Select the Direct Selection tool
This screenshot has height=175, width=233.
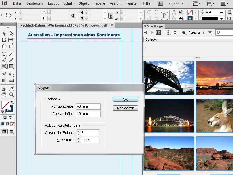click(x=11, y=33)
